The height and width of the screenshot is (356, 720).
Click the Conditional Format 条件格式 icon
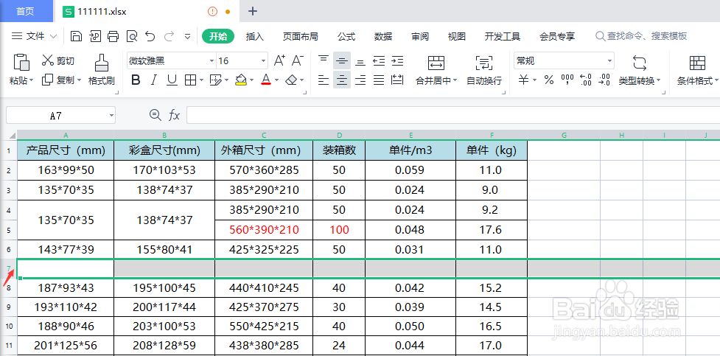click(697, 63)
